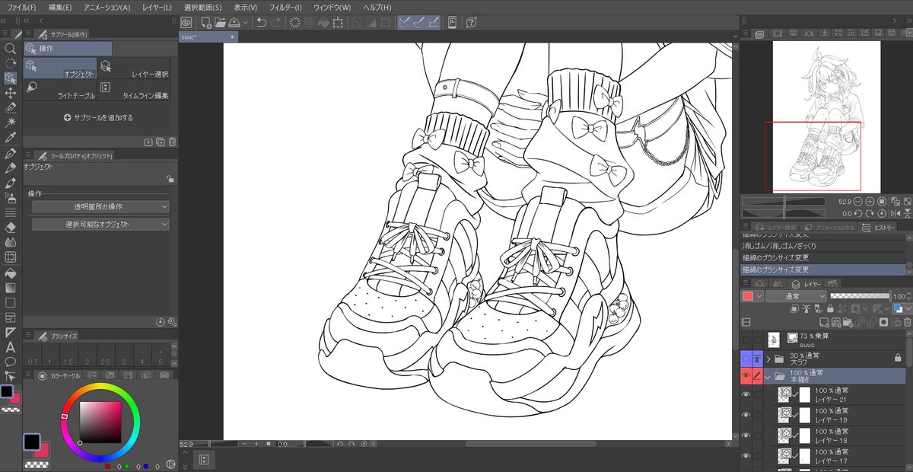Select the Eraser tool in toolbar
Viewport: 913px width, 472px height.
pos(11,227)
